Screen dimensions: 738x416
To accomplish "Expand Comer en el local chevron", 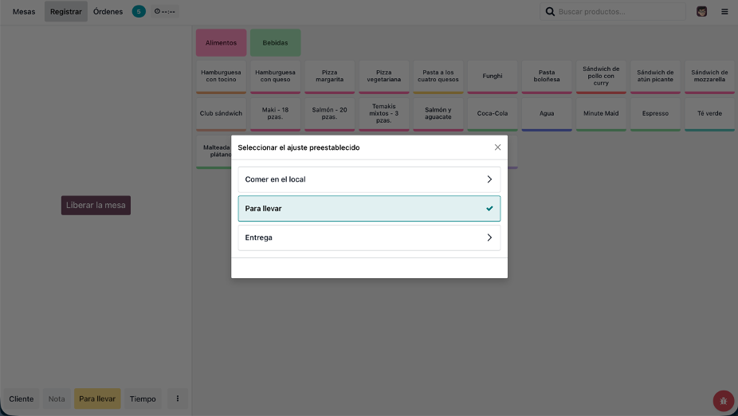I will pyautogui.click(x=489, y=179).
